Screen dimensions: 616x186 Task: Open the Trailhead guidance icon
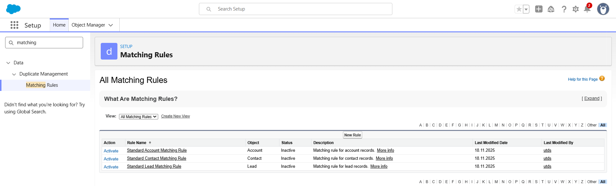tap(551, 9)
